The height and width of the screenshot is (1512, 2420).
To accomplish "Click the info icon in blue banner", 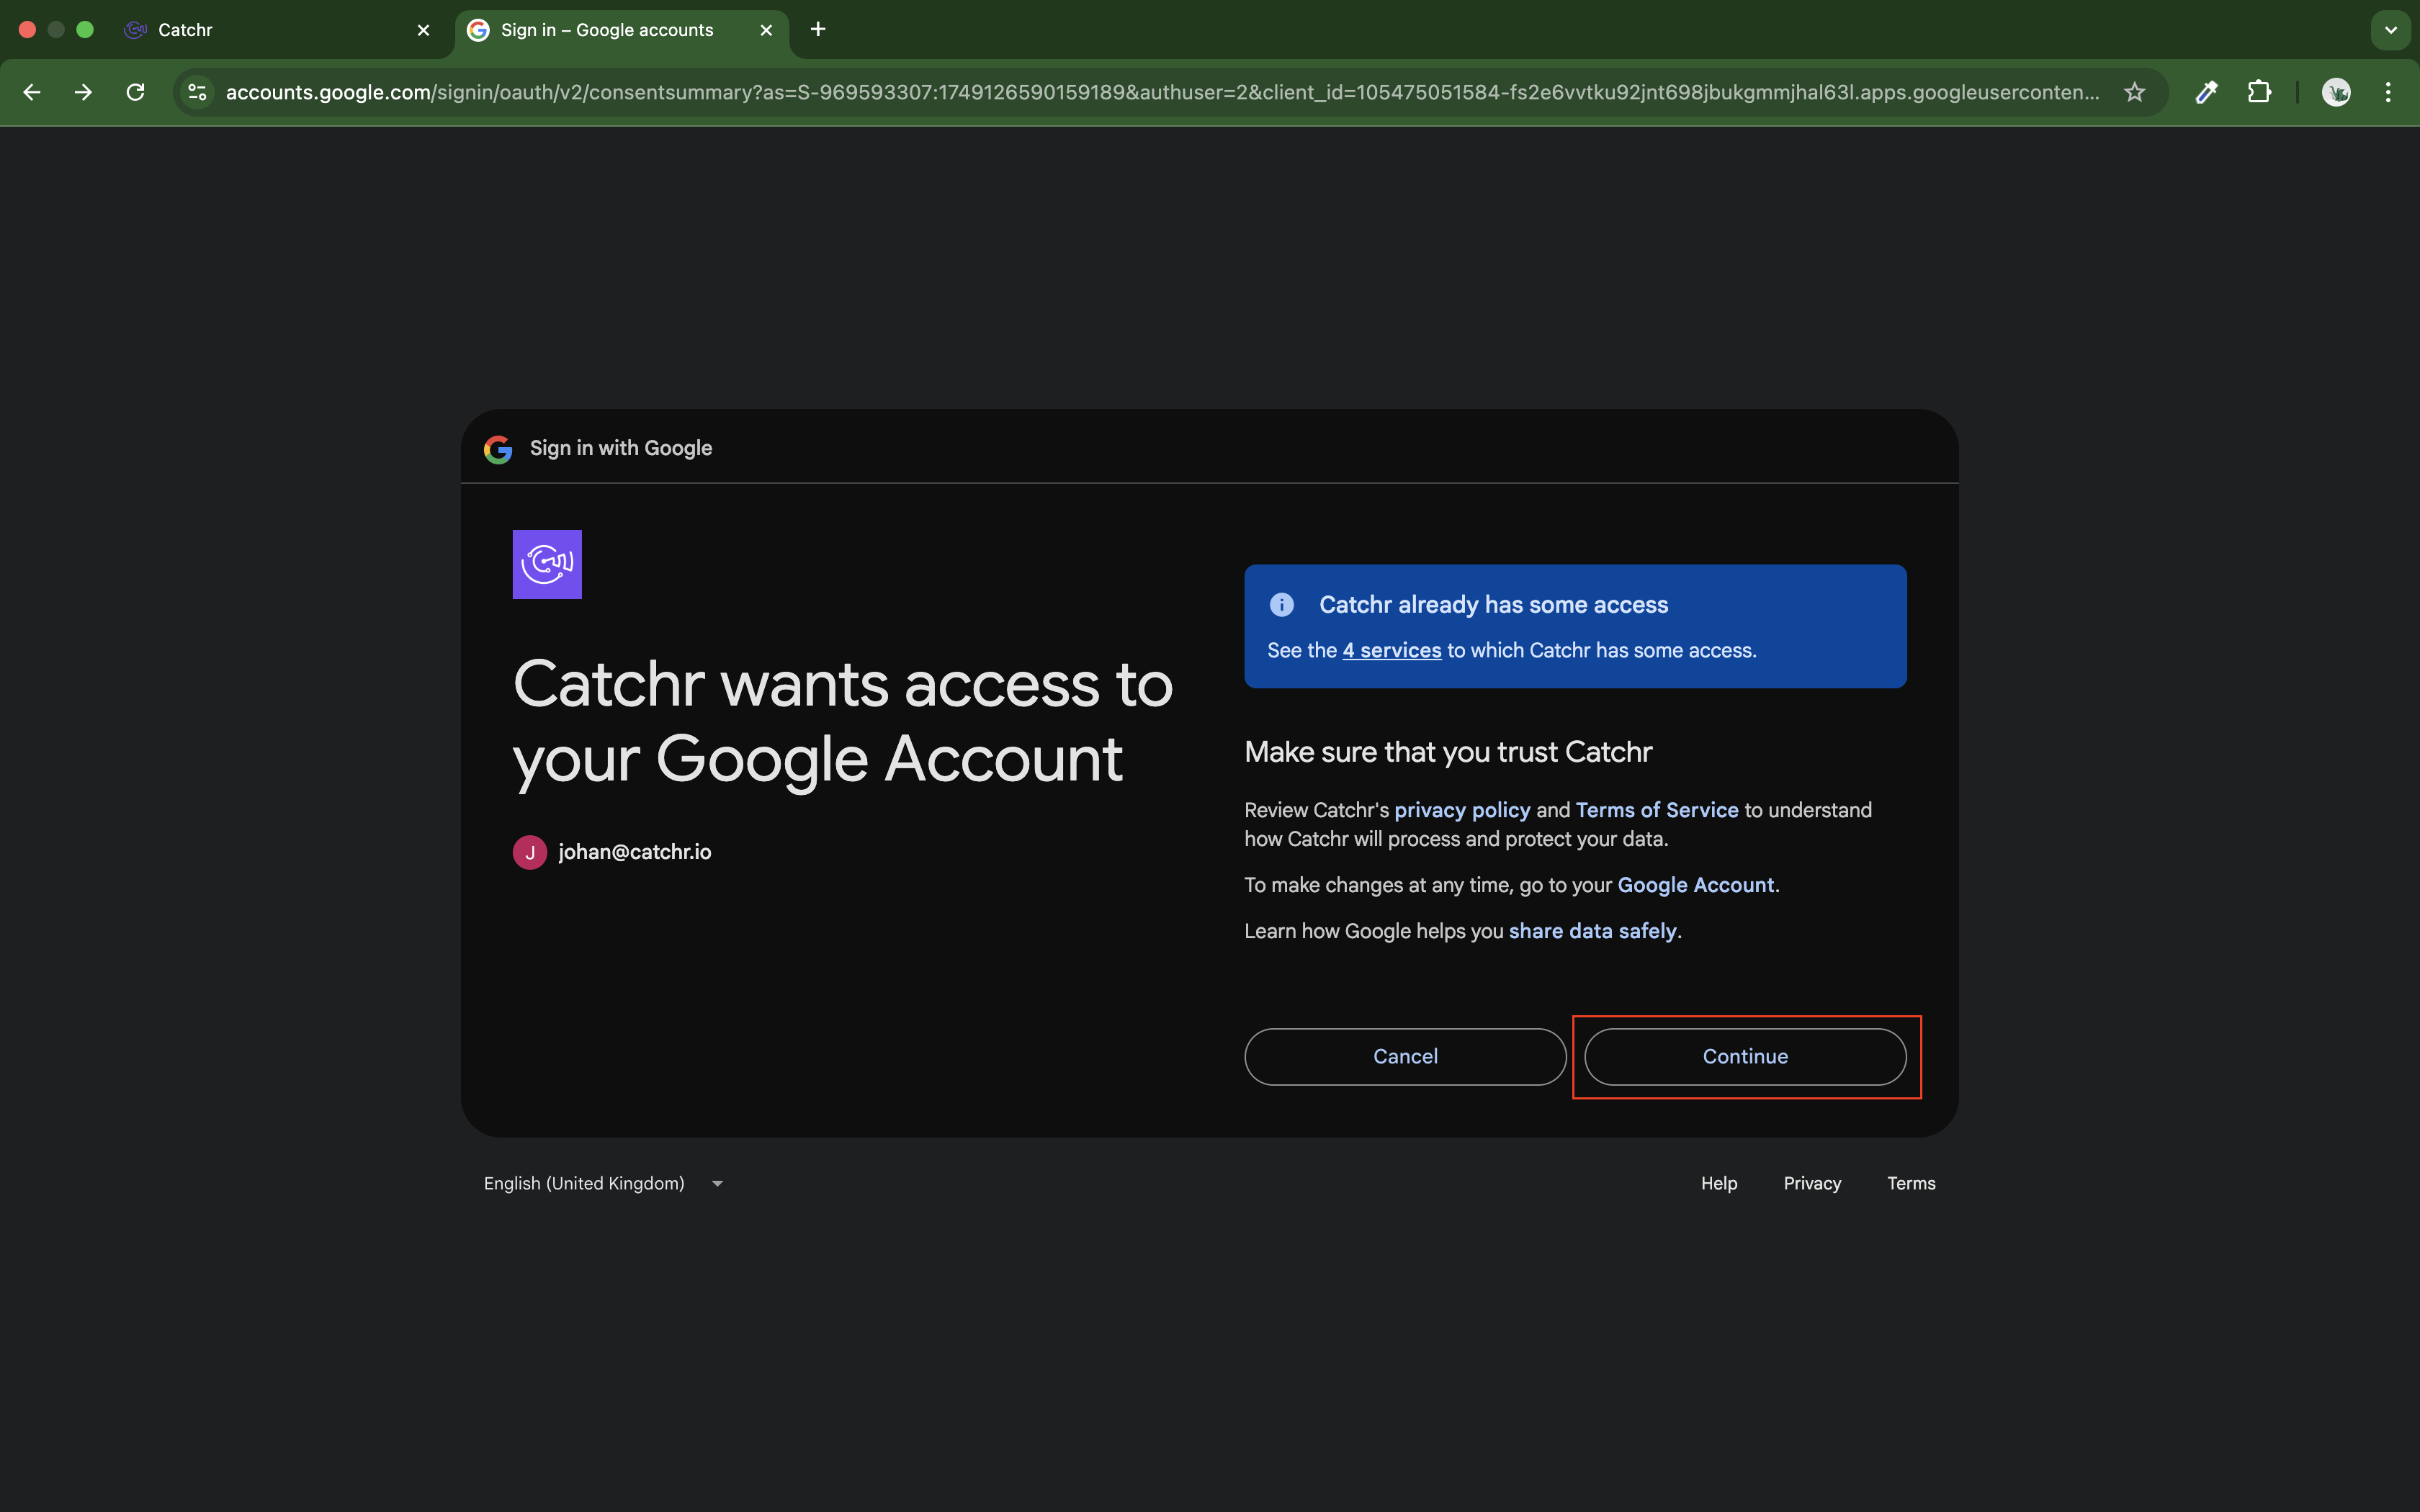I will (1282, 605).
